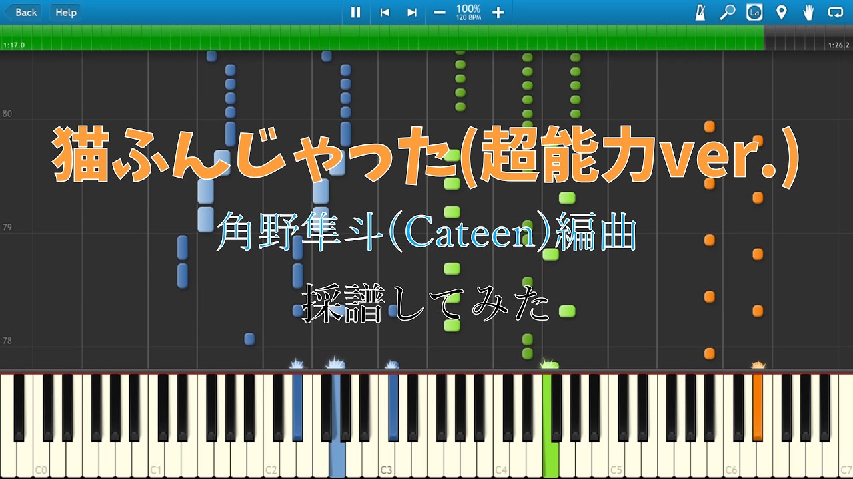Viewport: 853px width, 479px height.
Task: Click the unplayed gray part of the timeline
Action: pyautogui.click(x=808, y=38)
